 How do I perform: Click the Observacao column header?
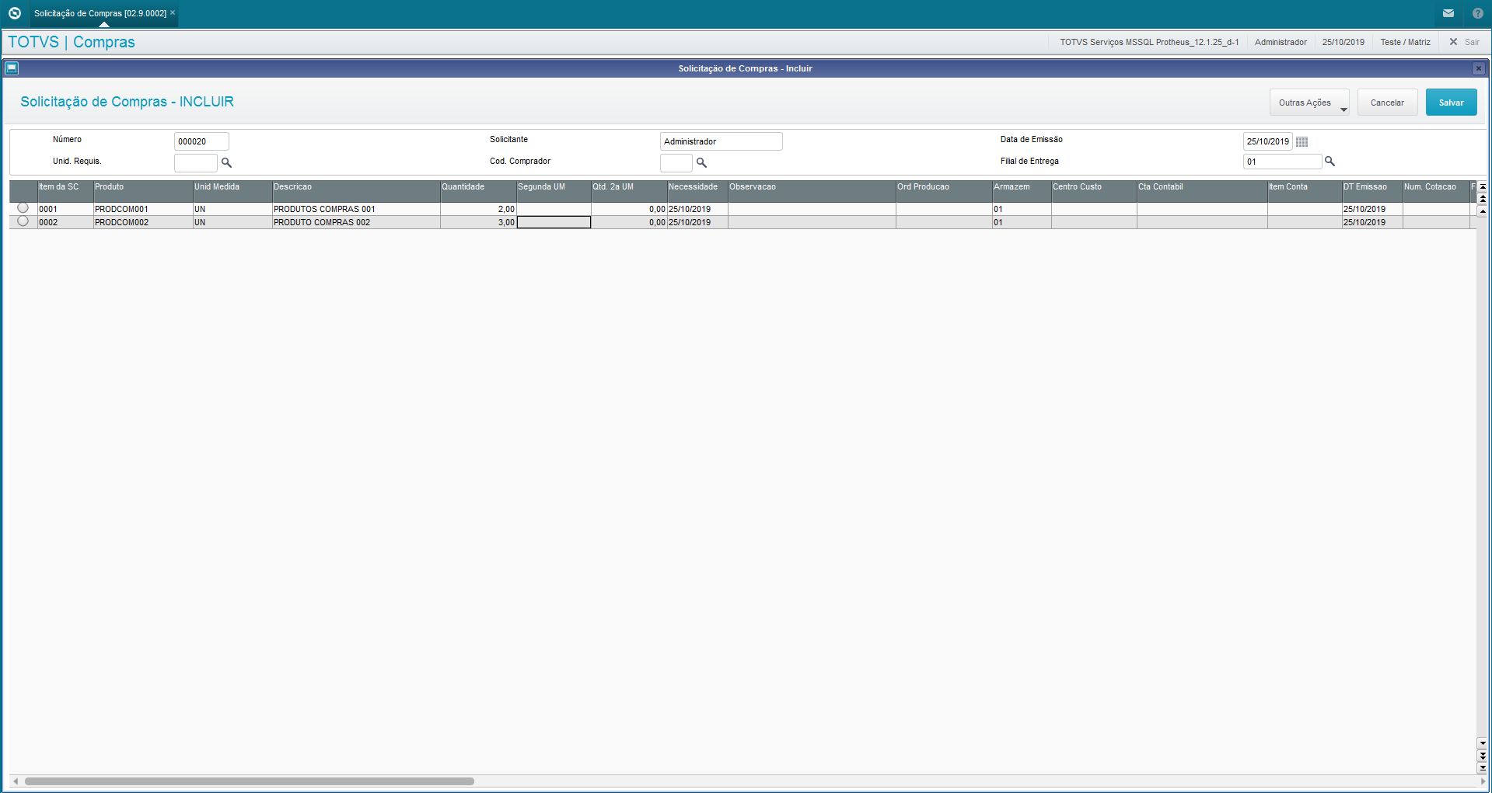click(x=812, y=191)
